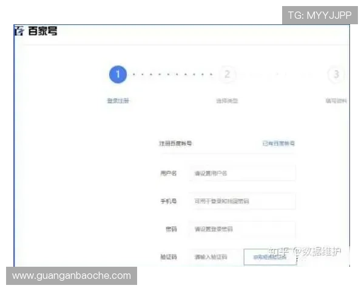Click the 注册百度帐号 heading text
The image size is (364, 291).
175,144
